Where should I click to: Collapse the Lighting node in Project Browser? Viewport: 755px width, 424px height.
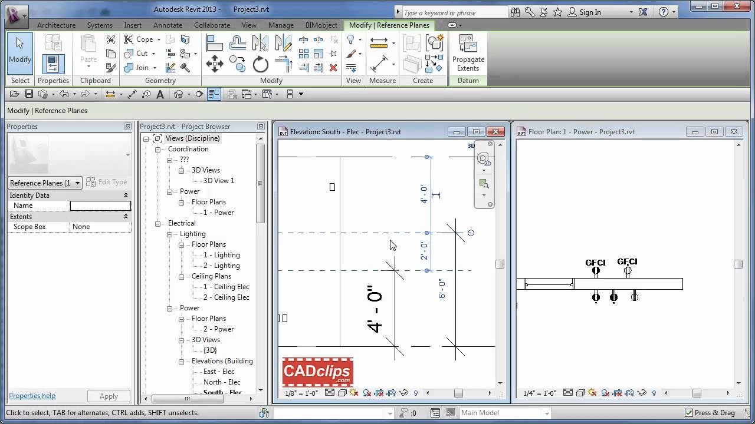coord(170,234)
